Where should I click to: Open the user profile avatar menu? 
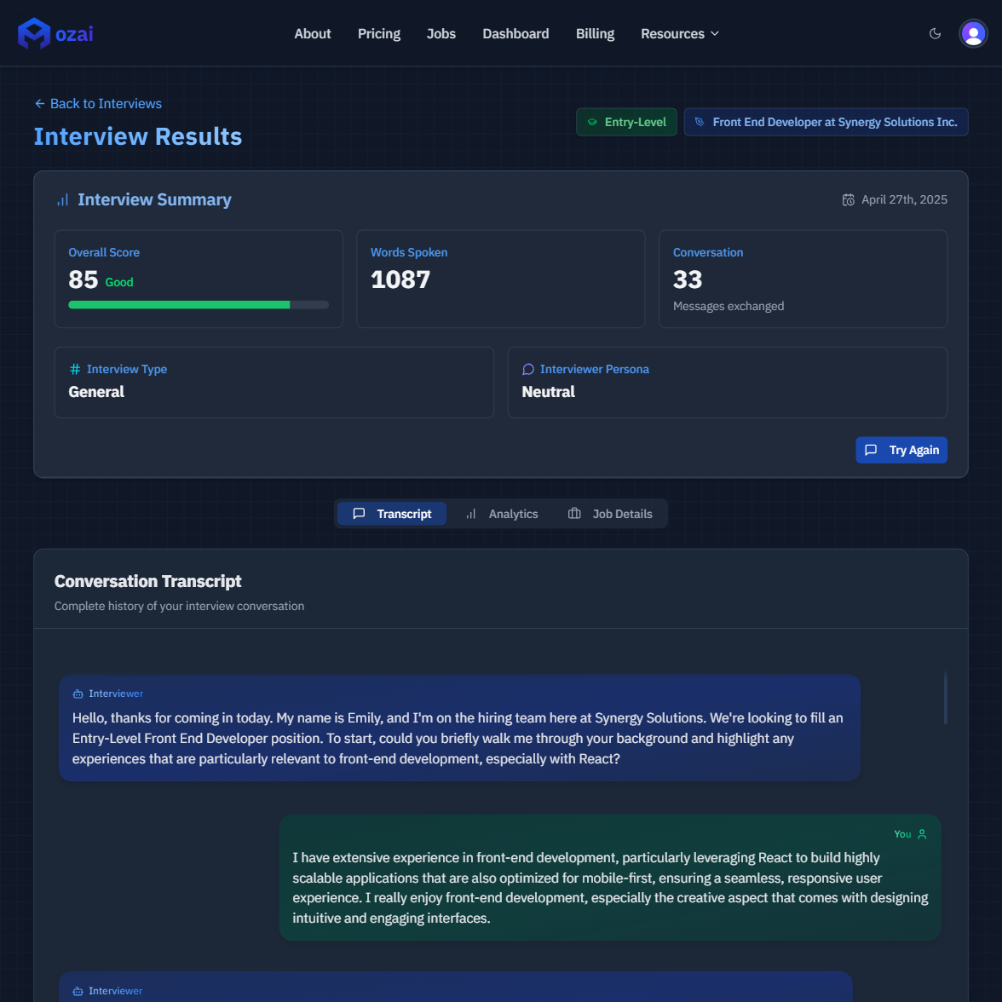pos(973,33)
